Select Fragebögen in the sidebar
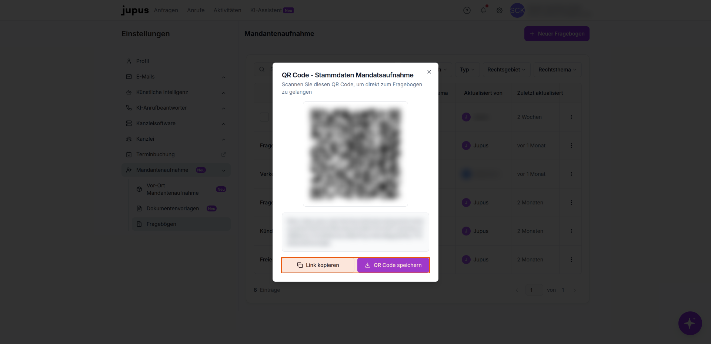Image resolution: width=711 pixels, height=344 pixels. pos(181,224)
